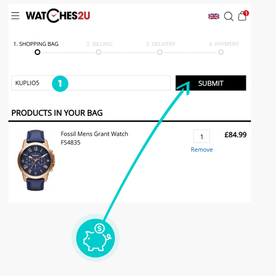Select the Delivery step circle
The image size is (276, 276).
click(x=160, y=52)
